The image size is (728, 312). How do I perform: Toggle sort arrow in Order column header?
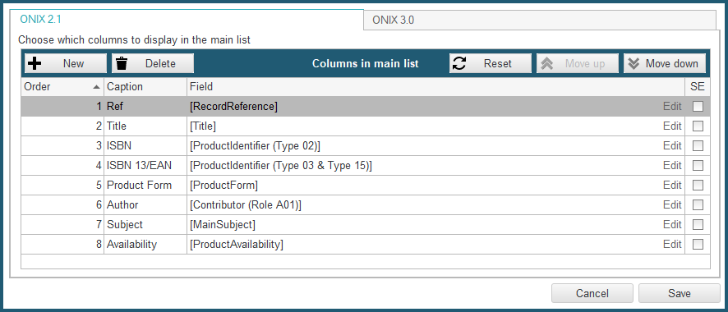96,87
